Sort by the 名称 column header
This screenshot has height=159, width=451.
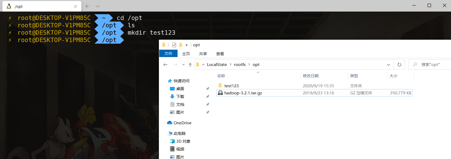click(221, 76)
